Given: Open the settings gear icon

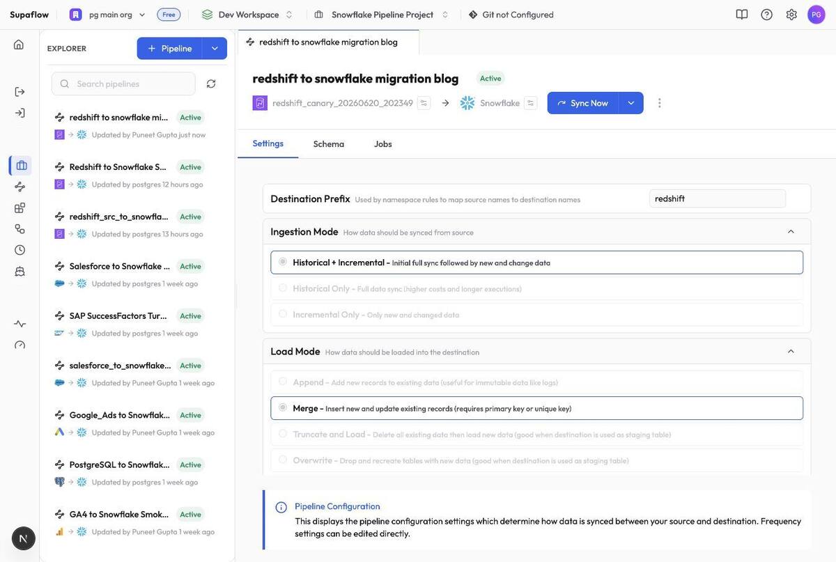Looking at the screenshot, I should 791,15.
